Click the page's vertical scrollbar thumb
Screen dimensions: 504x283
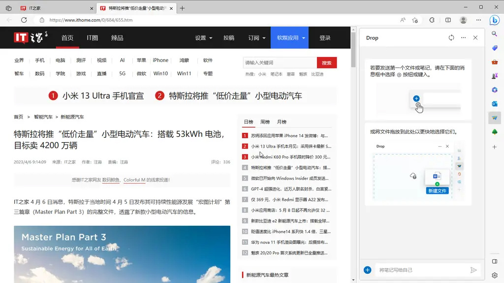click(x=353, y=49)
